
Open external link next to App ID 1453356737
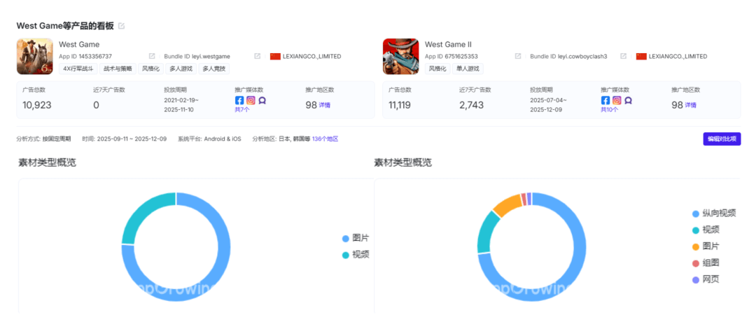pos(152,57)
